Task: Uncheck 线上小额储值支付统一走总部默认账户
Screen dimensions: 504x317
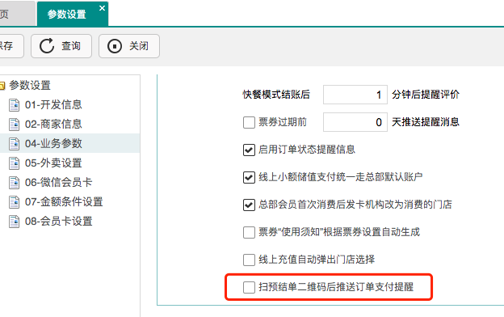Action: click(249, 177)
